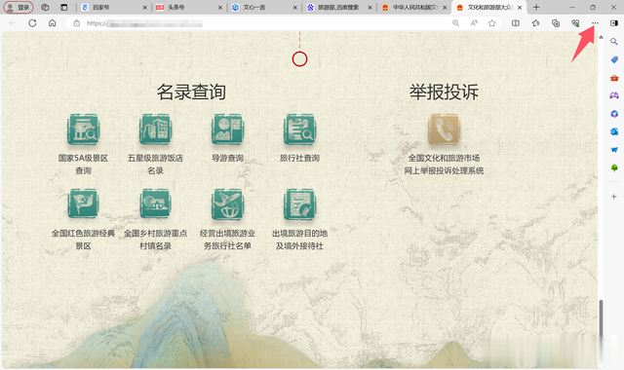Switch to the 文心一言 tab

click(x=264, y=7)
